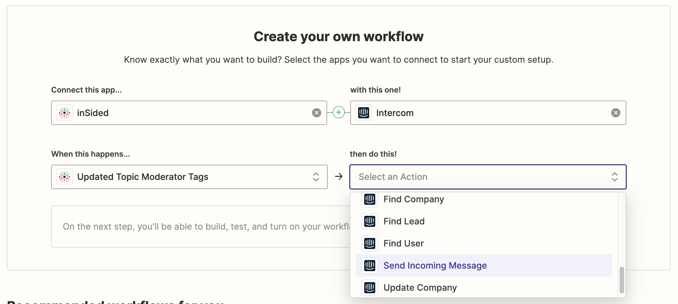
Task: Click the Intercom icon next to Find Lead
Action: click(x=370, y=221)
